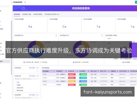137x99 pixels.
Task: Click the 供应商信息查询 banner title
Action: tap(81, 8)
